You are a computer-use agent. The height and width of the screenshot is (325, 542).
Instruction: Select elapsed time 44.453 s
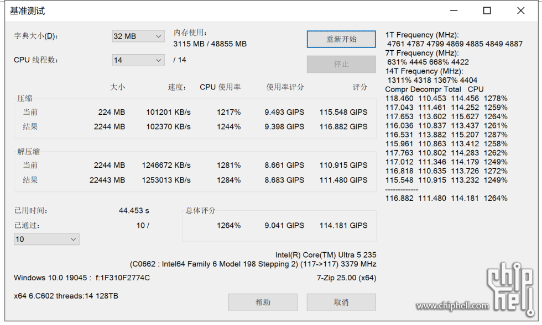(134, 210)
